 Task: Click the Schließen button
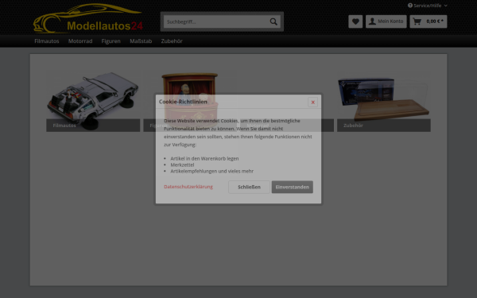point(249,187)
